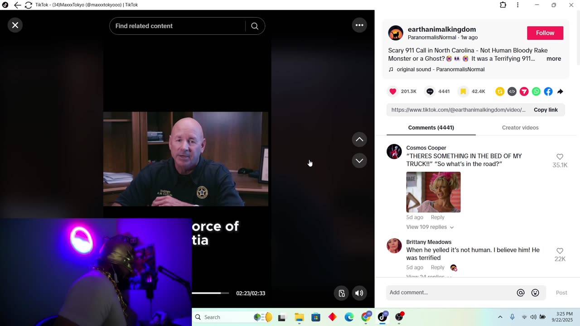580x326 pixels.
Task: Open Google Chrome from taskbar
Action: pos(366,317)
